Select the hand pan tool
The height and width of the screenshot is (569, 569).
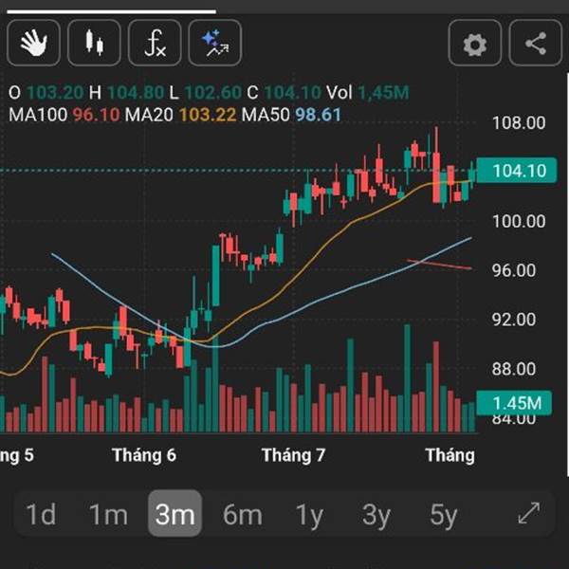pyautogui.click(x=34, y=44)
